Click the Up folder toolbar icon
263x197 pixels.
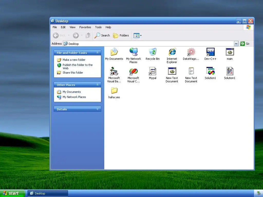(88, 35)
